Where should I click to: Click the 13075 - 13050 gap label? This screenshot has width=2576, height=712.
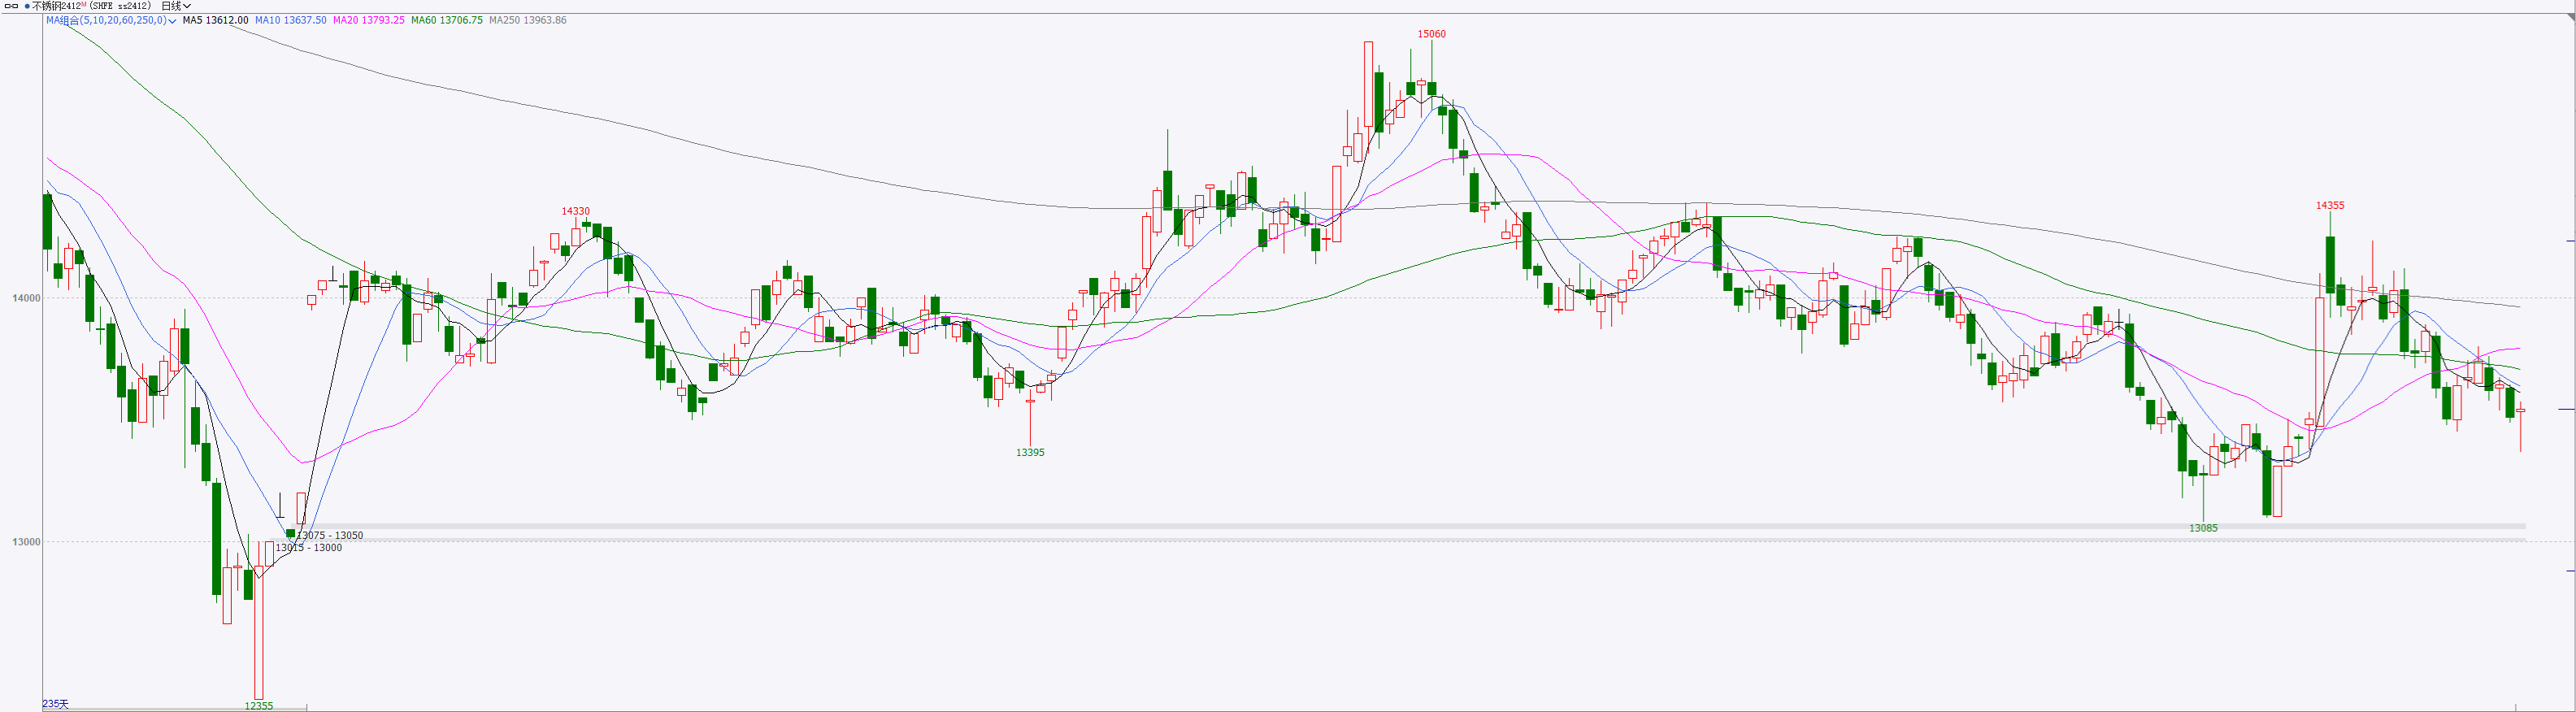tap(330, 536)
